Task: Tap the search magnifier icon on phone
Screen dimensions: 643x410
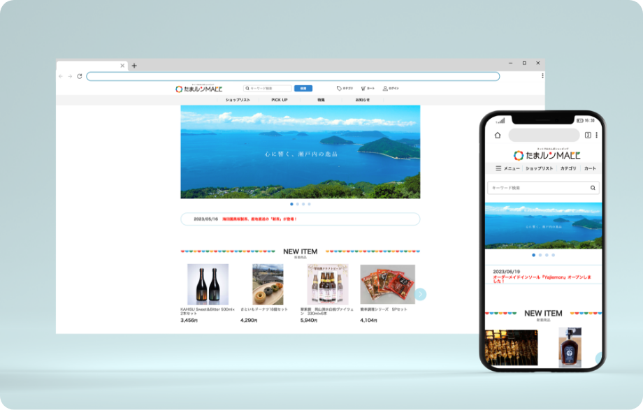Action: (593, 188)
